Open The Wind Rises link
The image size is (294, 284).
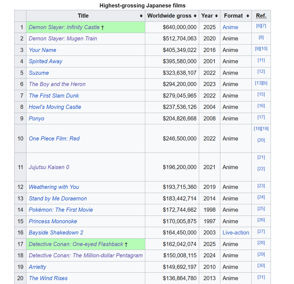[x=48, y=278]
